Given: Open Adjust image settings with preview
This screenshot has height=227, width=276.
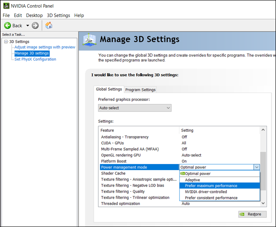Looking at the screenshot, I should (x=45, y=47).
